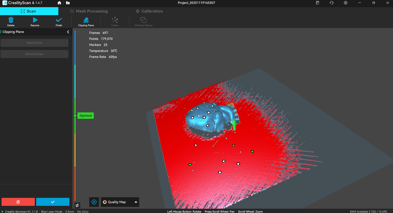Go to the Home screen icon
Viewport: 393px width, 213px height.
(59, 3)
